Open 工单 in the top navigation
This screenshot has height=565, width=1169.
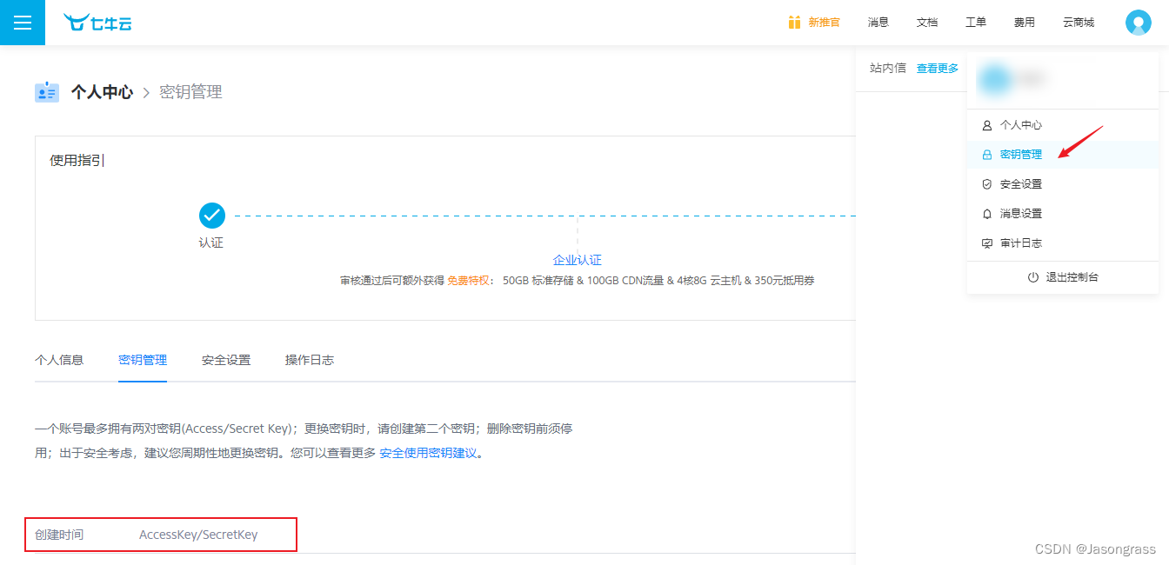coord(976,22)
